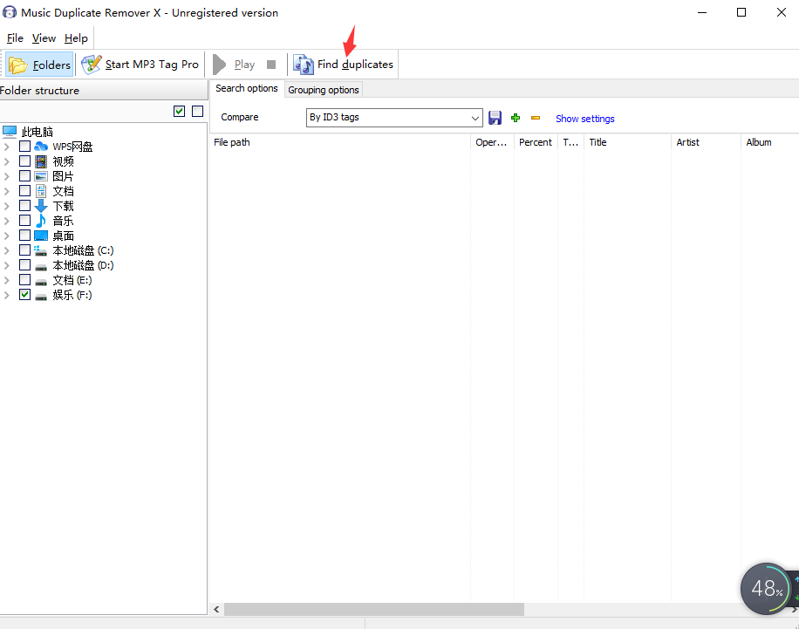Viewport: 799px width, 629px height.
Task: Expand the 本地磁盘 (D:) tree node
Action: (x=7, y=265)
